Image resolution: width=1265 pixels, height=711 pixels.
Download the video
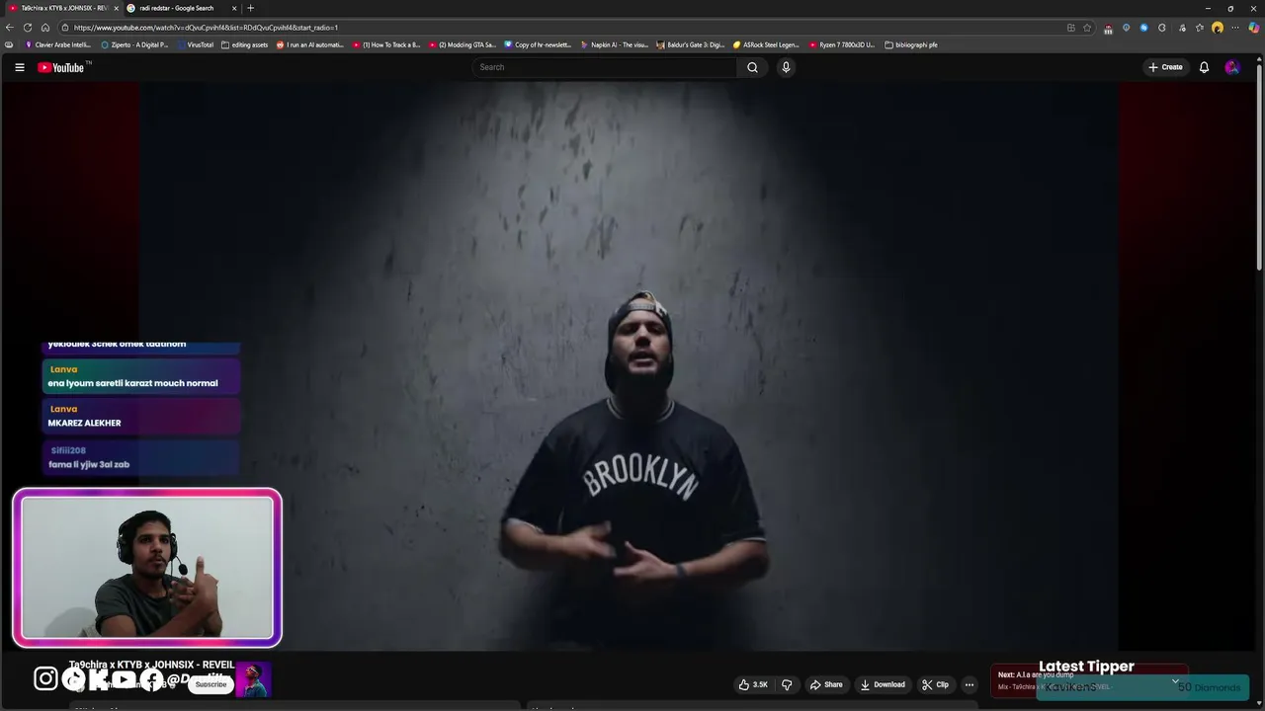[883, 684]
